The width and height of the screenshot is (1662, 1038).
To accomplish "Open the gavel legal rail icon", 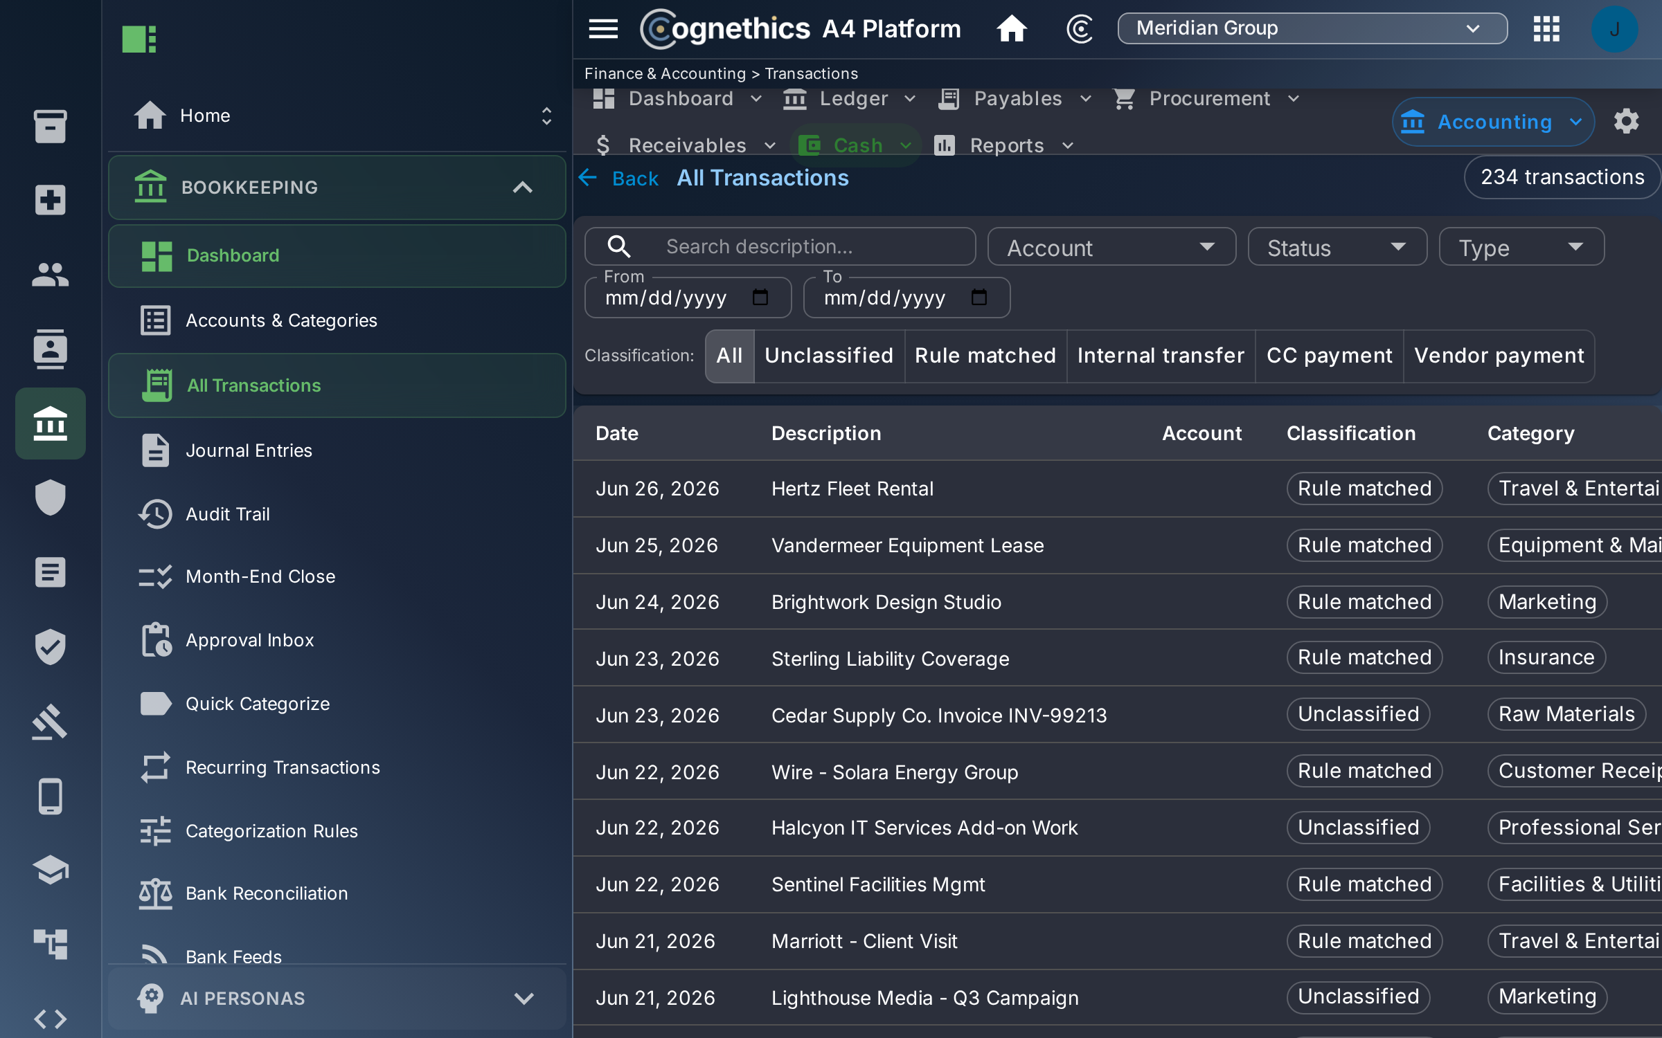I will [x=50, y=721].
